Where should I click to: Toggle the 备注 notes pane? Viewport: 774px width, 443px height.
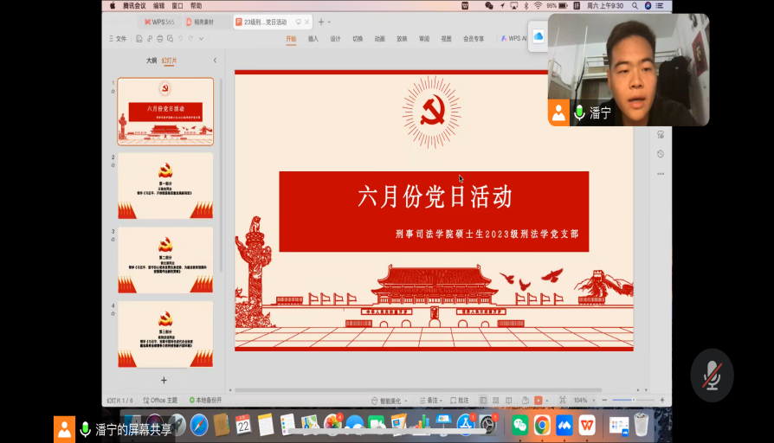point(432,401)
